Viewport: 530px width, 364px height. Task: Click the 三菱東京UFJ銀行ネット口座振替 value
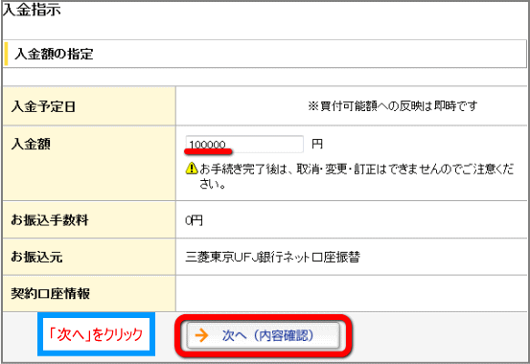273,258
